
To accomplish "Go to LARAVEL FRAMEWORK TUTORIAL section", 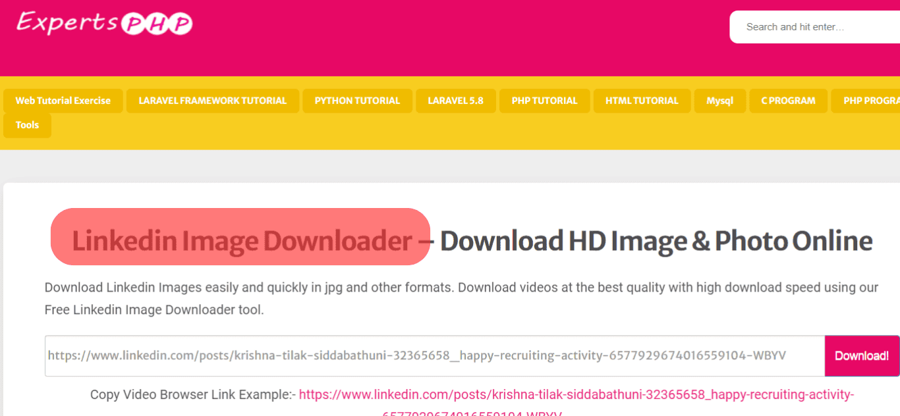I will (213, 101).
